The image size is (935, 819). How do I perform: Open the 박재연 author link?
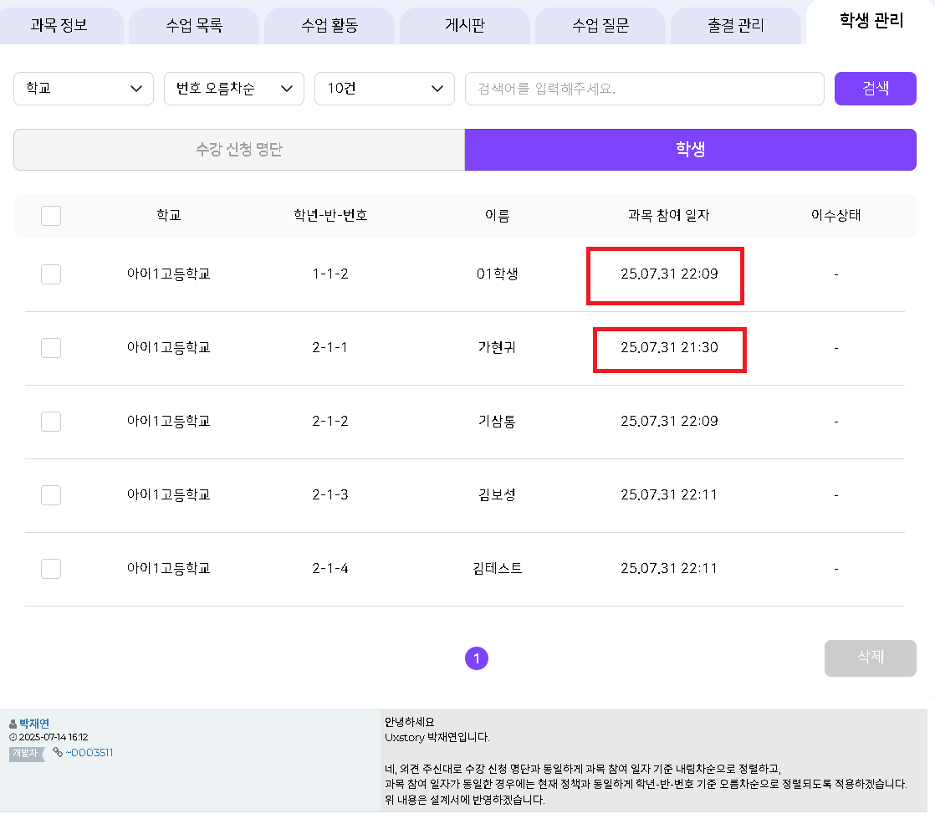[x=34, y=724]
